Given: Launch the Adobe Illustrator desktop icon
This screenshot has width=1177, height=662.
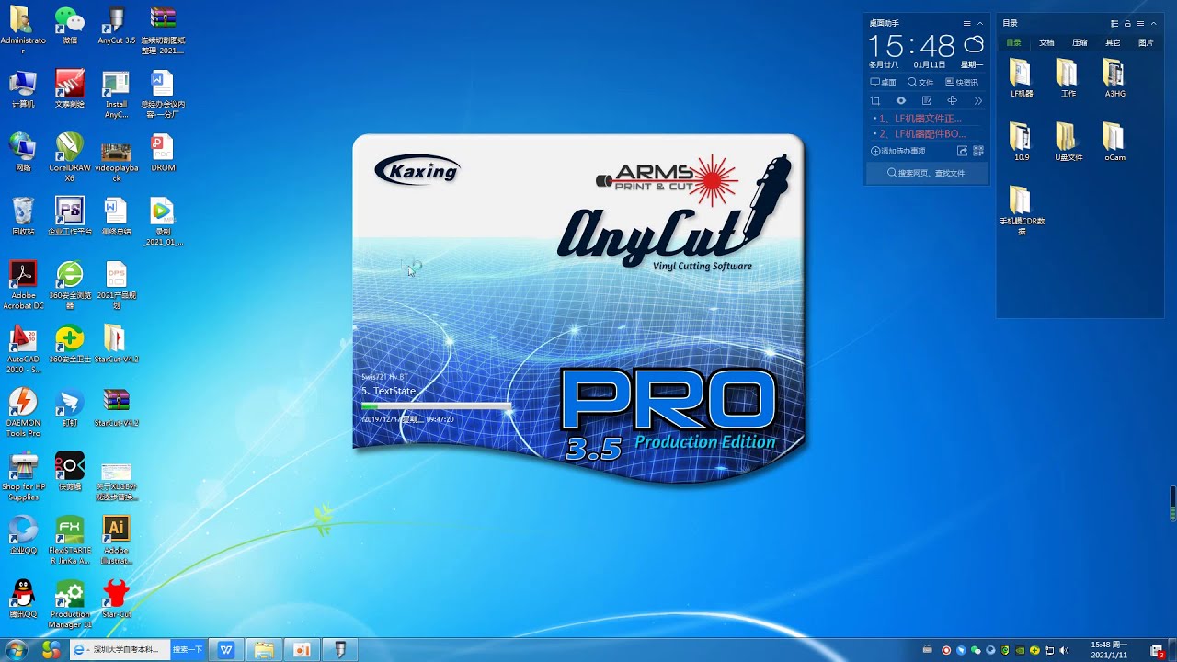Looking at the screenshot, I should pyautogui.click(x=116, y=540).
